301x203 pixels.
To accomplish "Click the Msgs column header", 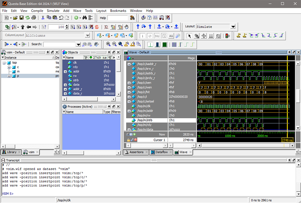I will pyautogui.click(x=182, y=58).
